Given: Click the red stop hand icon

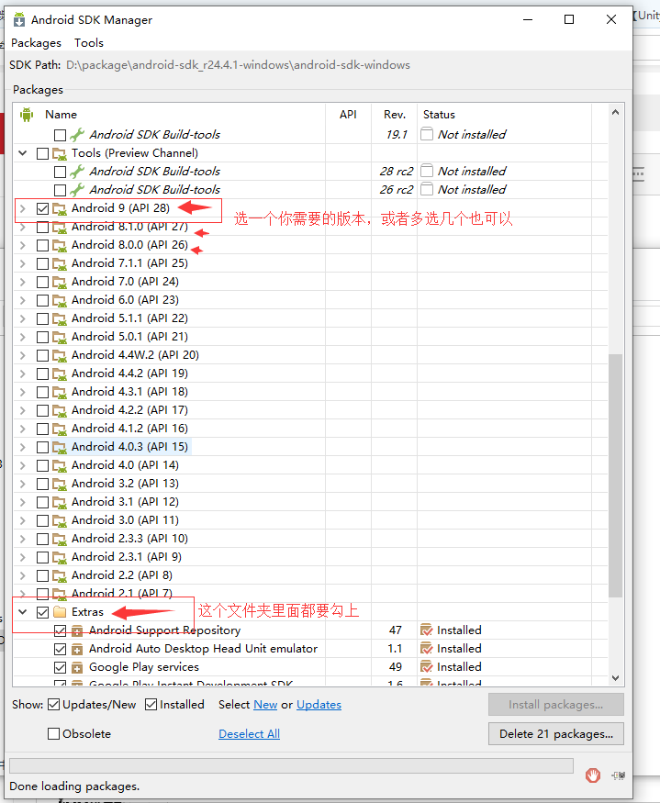Looking at the screenshot, I should pyautogui.click(x=593, y=775).
